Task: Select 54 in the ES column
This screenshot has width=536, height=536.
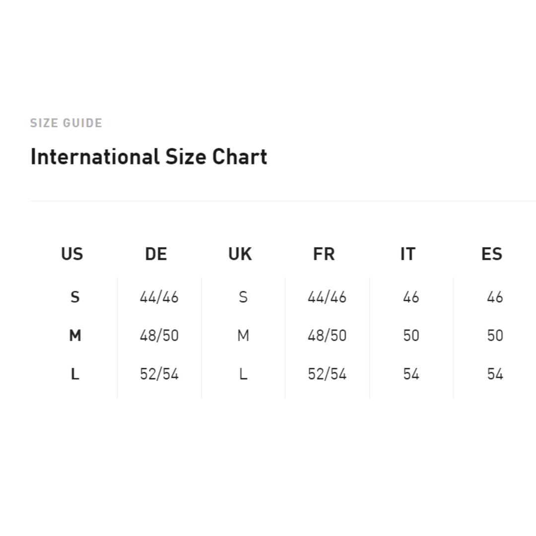Action: point(495,374)
